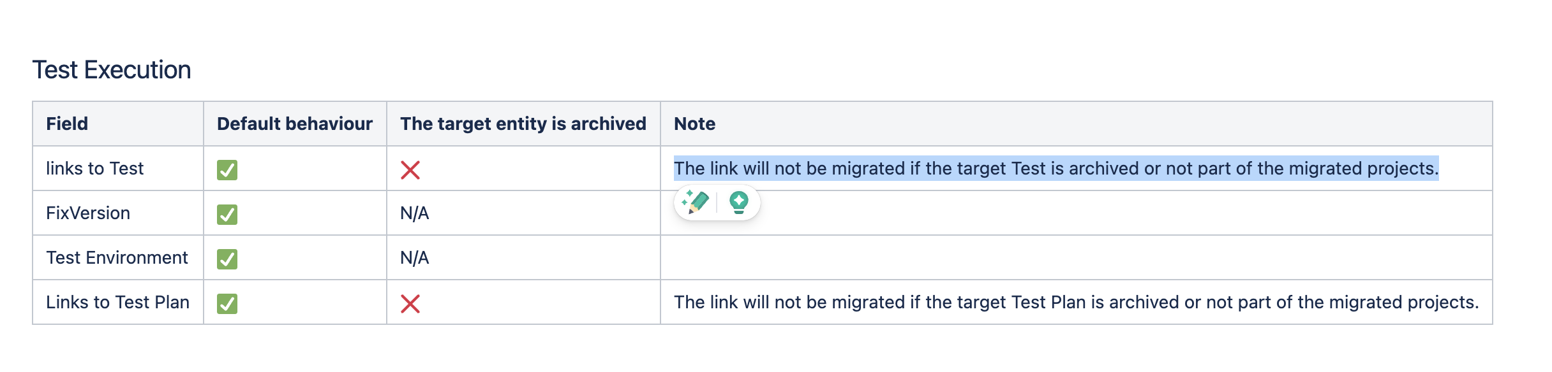Click green checkmark in links to Test row
The image size is (1552, 372).
coord(227,170)
